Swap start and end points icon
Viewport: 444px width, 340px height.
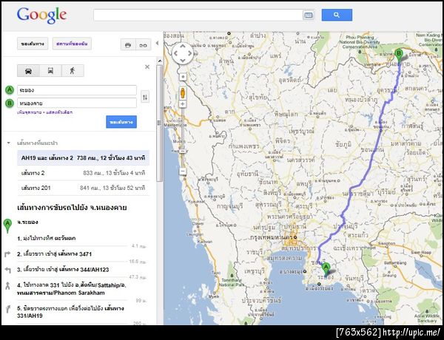tap(145, 97)
